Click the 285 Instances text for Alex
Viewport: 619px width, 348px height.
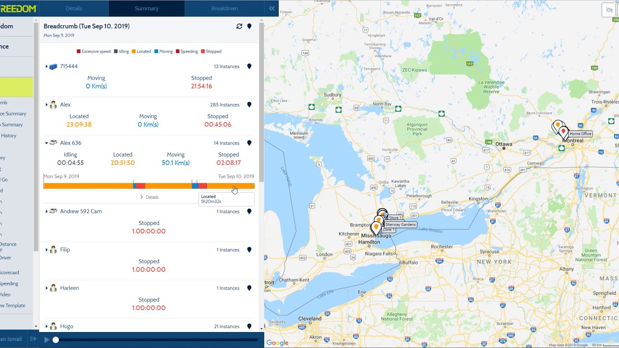tap(224, 105)
